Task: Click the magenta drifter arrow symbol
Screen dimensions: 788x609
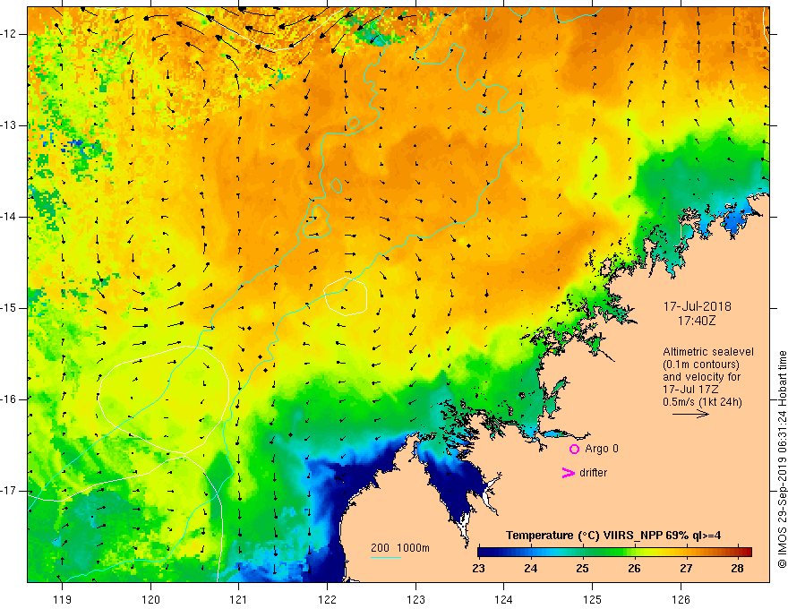Action: (x=568, y=473)
